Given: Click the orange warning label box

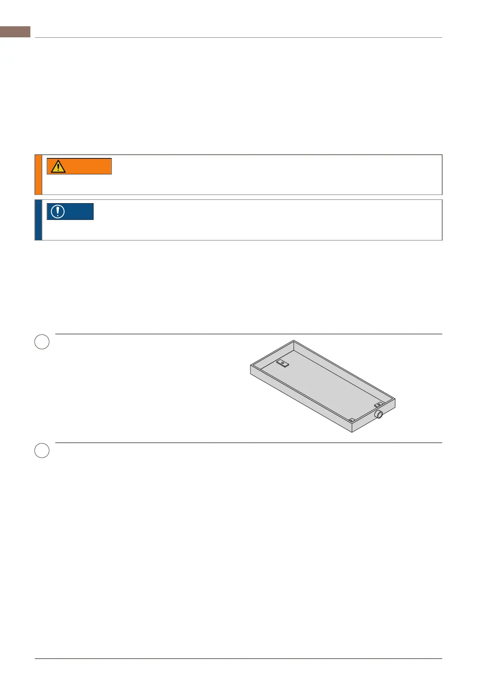Looking at the screenshot, I should [79, 166].
